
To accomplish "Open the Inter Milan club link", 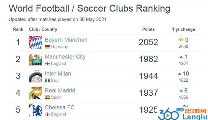I will pos(58,74).
